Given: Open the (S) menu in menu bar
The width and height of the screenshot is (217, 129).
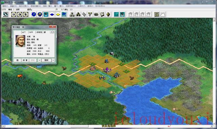Looking at the screenshot, I should tap(59, 6).
